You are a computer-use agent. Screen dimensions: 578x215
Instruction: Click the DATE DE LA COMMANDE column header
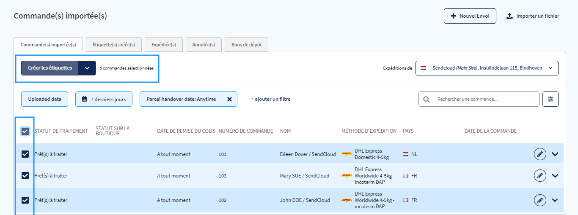[x=490, y=131]
